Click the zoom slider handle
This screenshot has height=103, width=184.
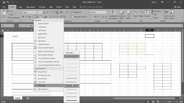(169, 102)
